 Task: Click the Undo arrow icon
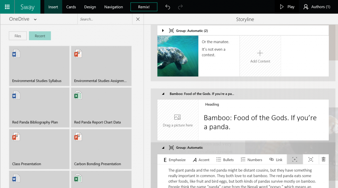[168, 7]
